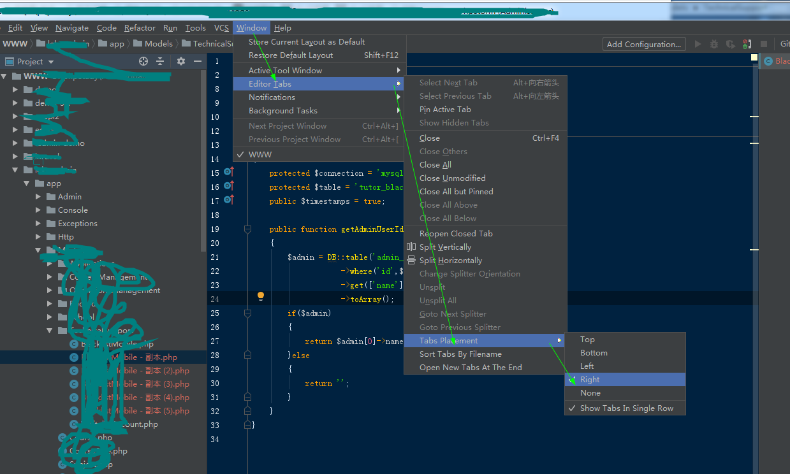The width and height of the screenshot is (790, 474).
Task: Click the Split Vertically icon in menu
Action: click(x=411, y=247)
